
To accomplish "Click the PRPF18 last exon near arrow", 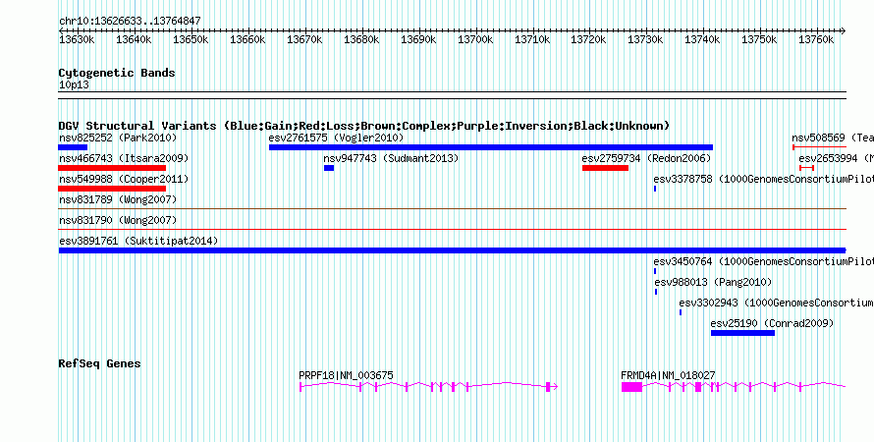I will [549, 387].
